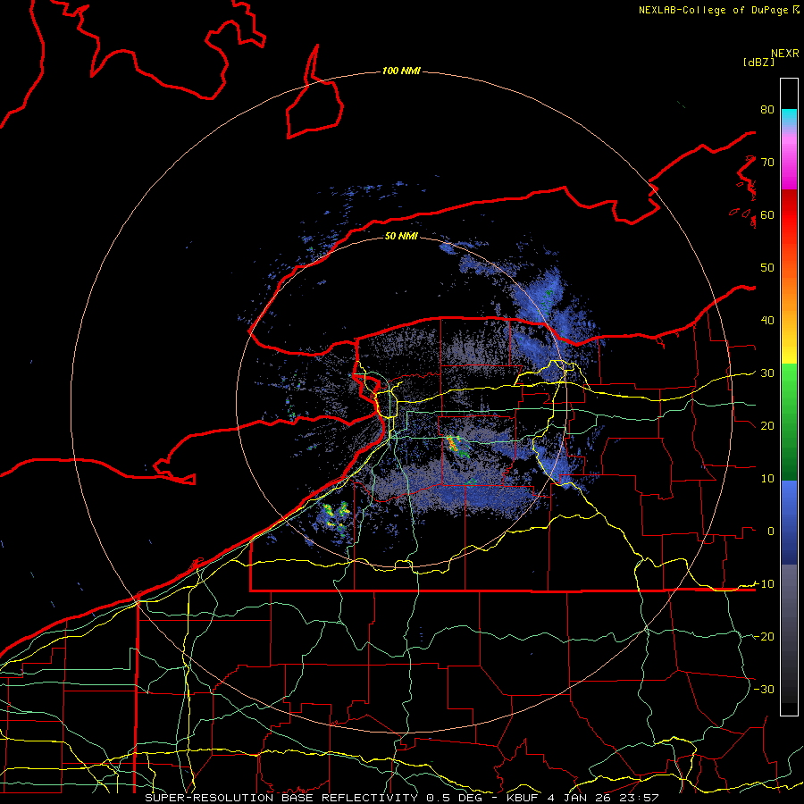Click the 4 JAN 26 date in caption
Viewport: 804px width, 804px height.
pos(578,798)
